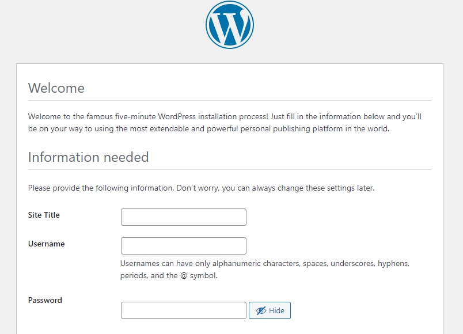Select the Password label
The height and width of the screenshot is (334, 463).
[x=45, y=300]
